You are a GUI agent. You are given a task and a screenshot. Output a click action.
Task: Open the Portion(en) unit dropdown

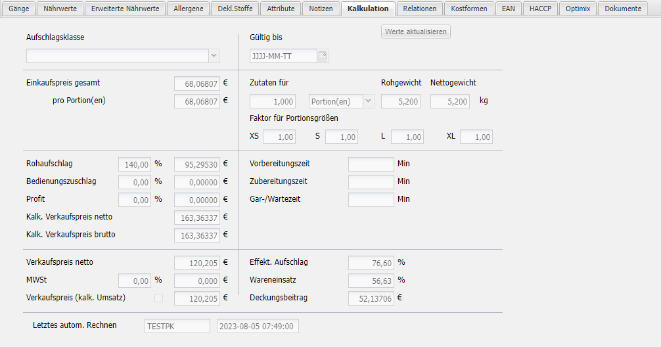pos(367,101)
